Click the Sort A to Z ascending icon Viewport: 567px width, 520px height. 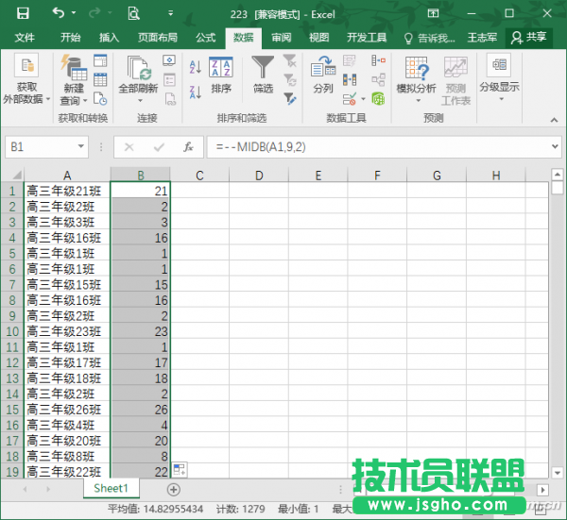[196, 67]
